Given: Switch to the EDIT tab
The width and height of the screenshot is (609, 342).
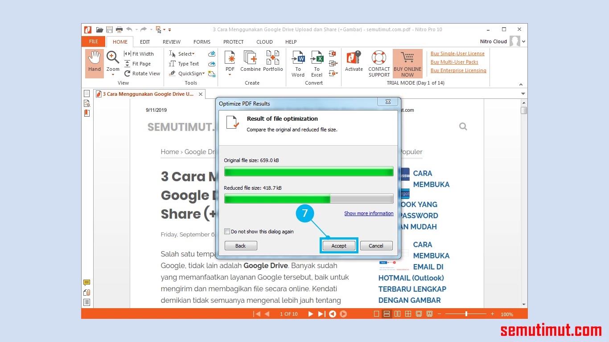Looking at the screenshot, I should [x=145, y=42].
